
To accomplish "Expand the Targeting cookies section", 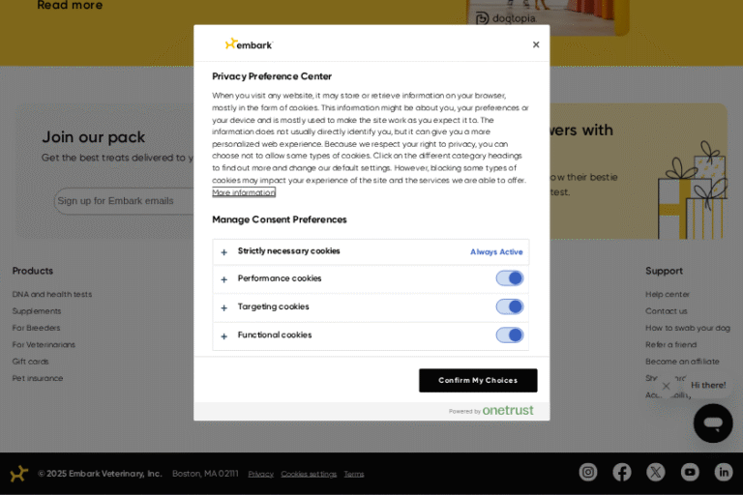I will click(x=224, y=307).
